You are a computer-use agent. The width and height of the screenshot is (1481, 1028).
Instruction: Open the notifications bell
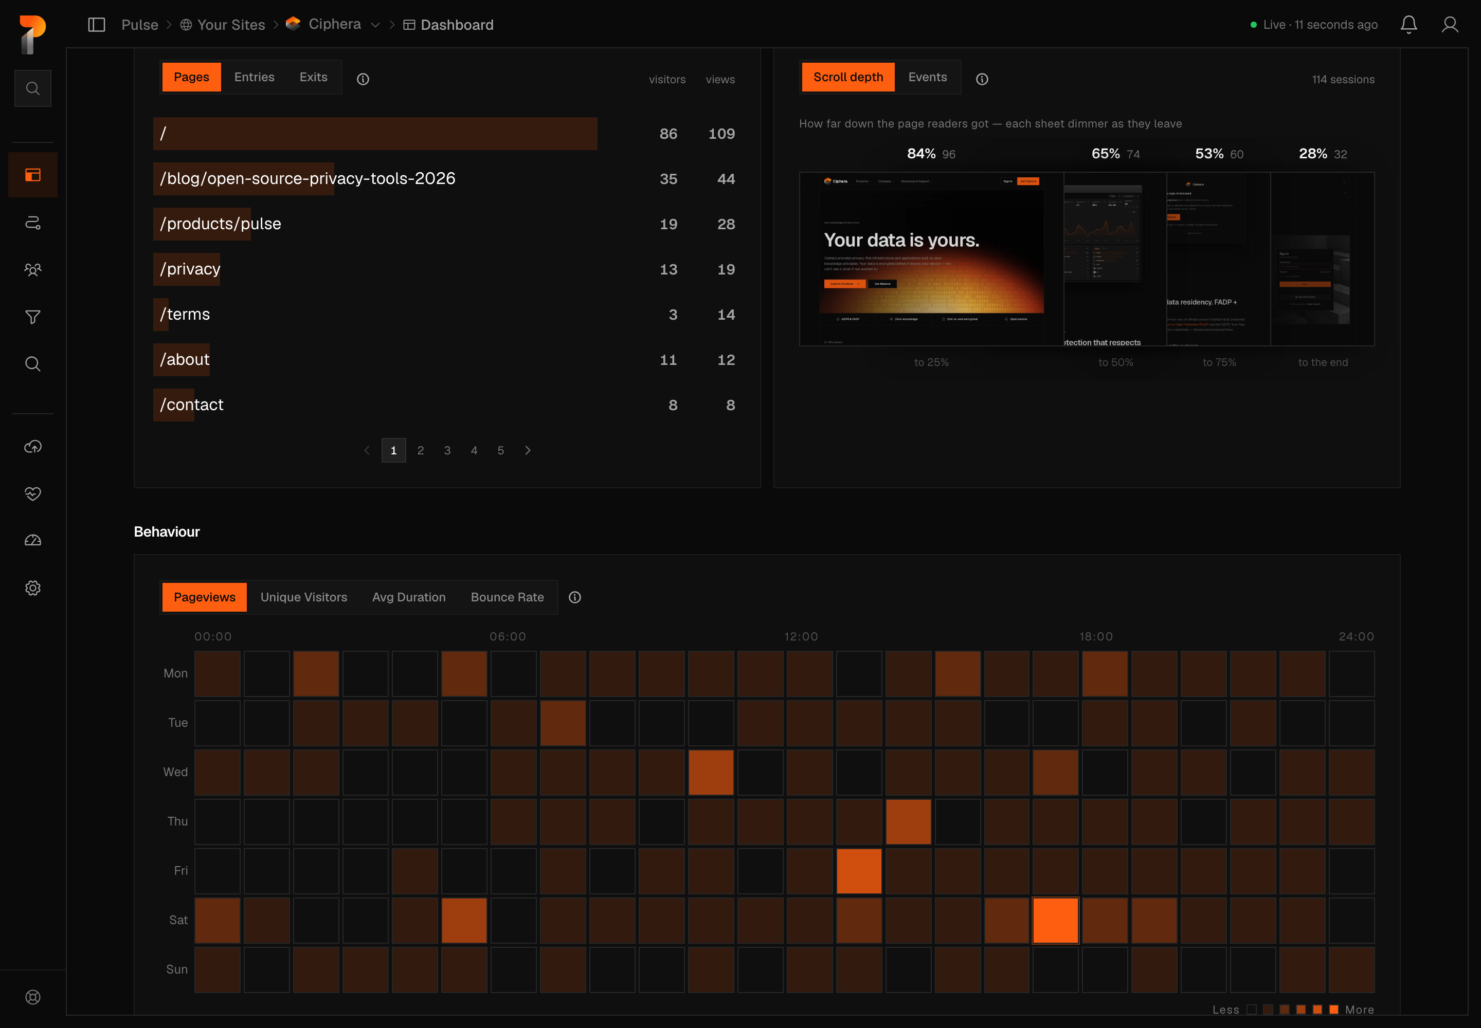pyautogui.click(x=1409, y=25)
